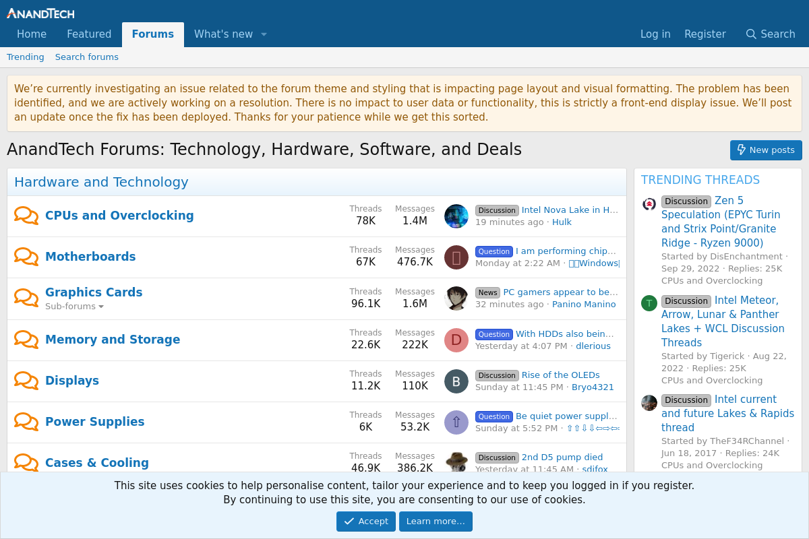Image resolution: width=809 pixels, height=539 pixels.
Task: Open the Motherboards forum title
Action: [90, 257]
